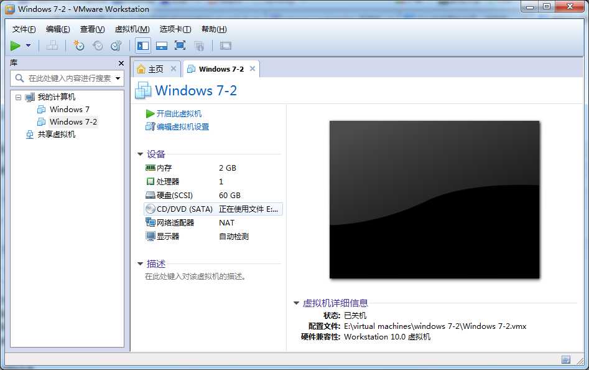Click the Send Ctrl+Alt+Del toolbar icon
Screen dimensions: 589x370
[52, 46]
